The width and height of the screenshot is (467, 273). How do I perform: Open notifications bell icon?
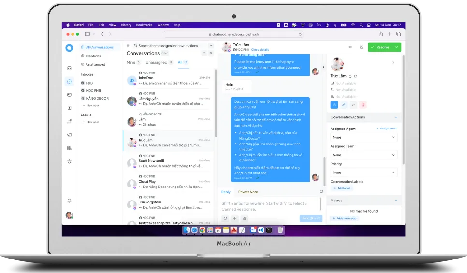[70, 201]
